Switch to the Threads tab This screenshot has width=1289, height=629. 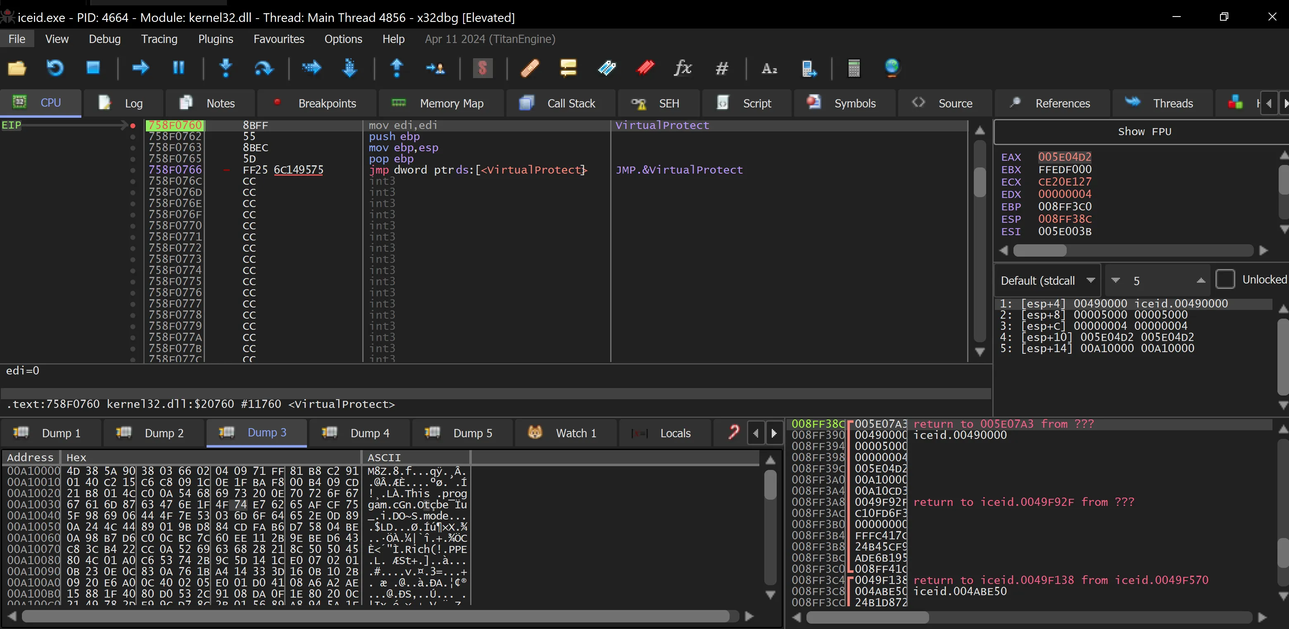[x=1163, y=104]
